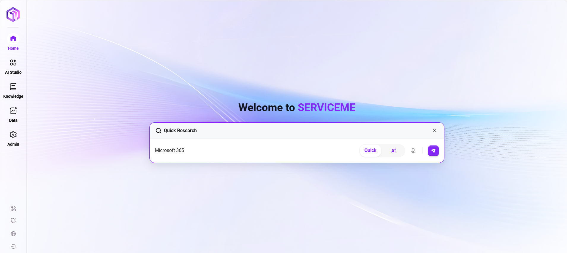This screenshot has height=253, width=567.
Task: Close the Quick Research panel
Action: pyautogui.click(x=434, y=131)
